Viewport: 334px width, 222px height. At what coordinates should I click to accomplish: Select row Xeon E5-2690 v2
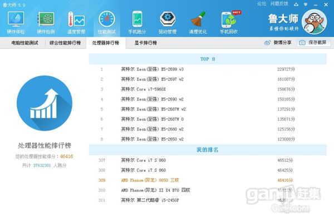(x=208, y=99)
